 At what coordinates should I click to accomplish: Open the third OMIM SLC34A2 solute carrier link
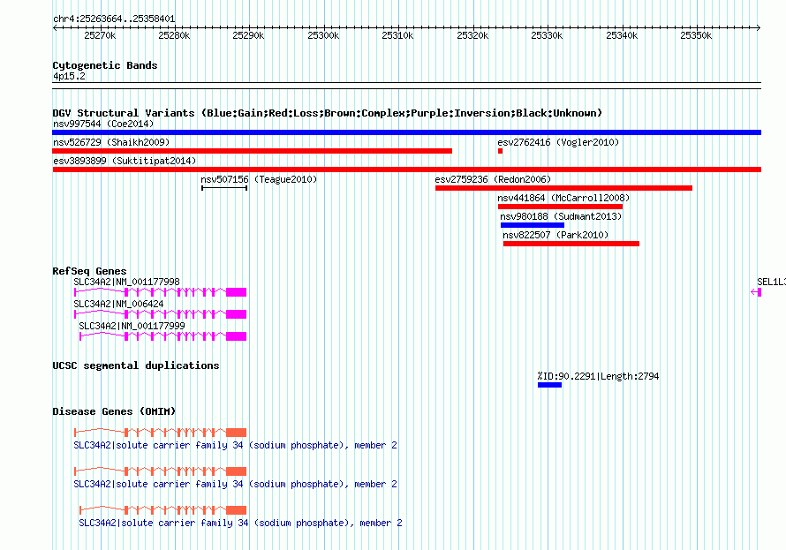click(x=240, y=523)
